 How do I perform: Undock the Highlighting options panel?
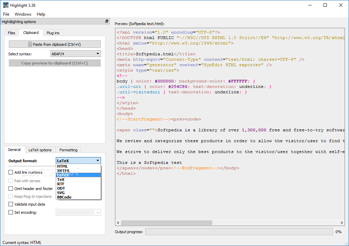pos(107,21)
